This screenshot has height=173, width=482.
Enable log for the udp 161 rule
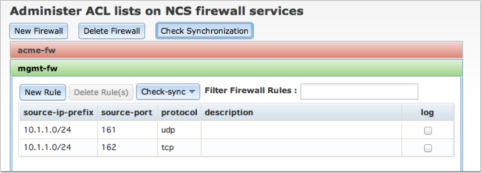(x=428, y=131)
